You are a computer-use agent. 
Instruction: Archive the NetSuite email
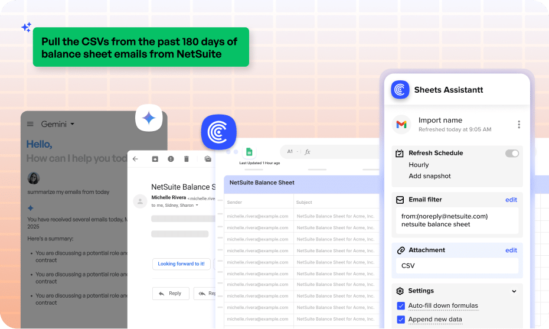(x=155, y=159)
